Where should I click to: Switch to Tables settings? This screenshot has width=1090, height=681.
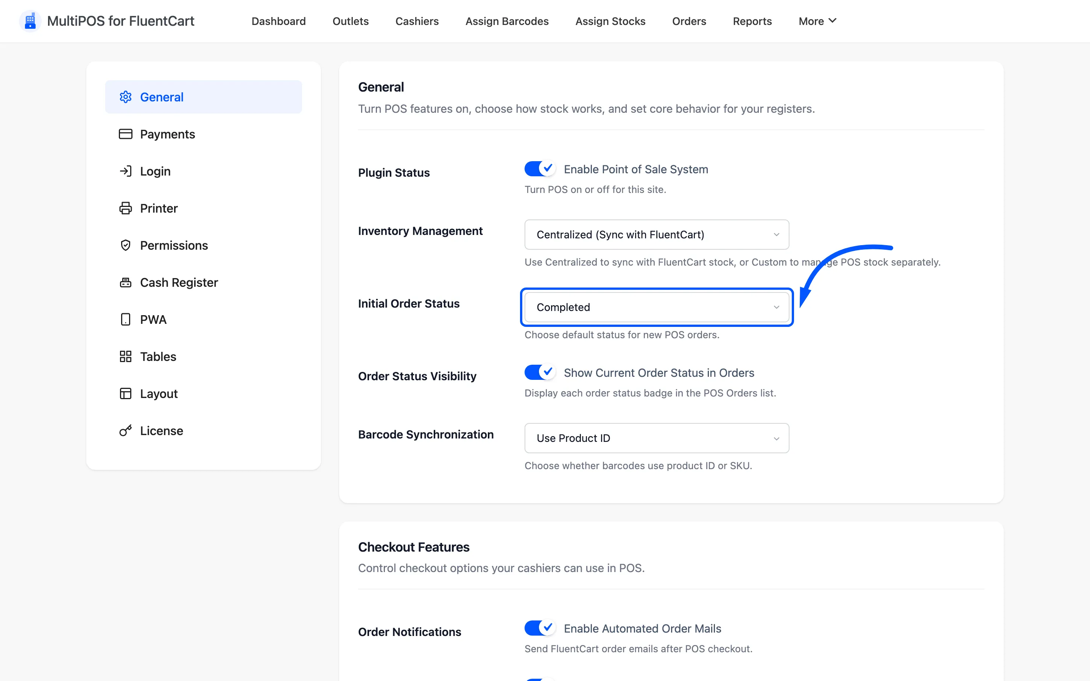click(x=204, y=357)
